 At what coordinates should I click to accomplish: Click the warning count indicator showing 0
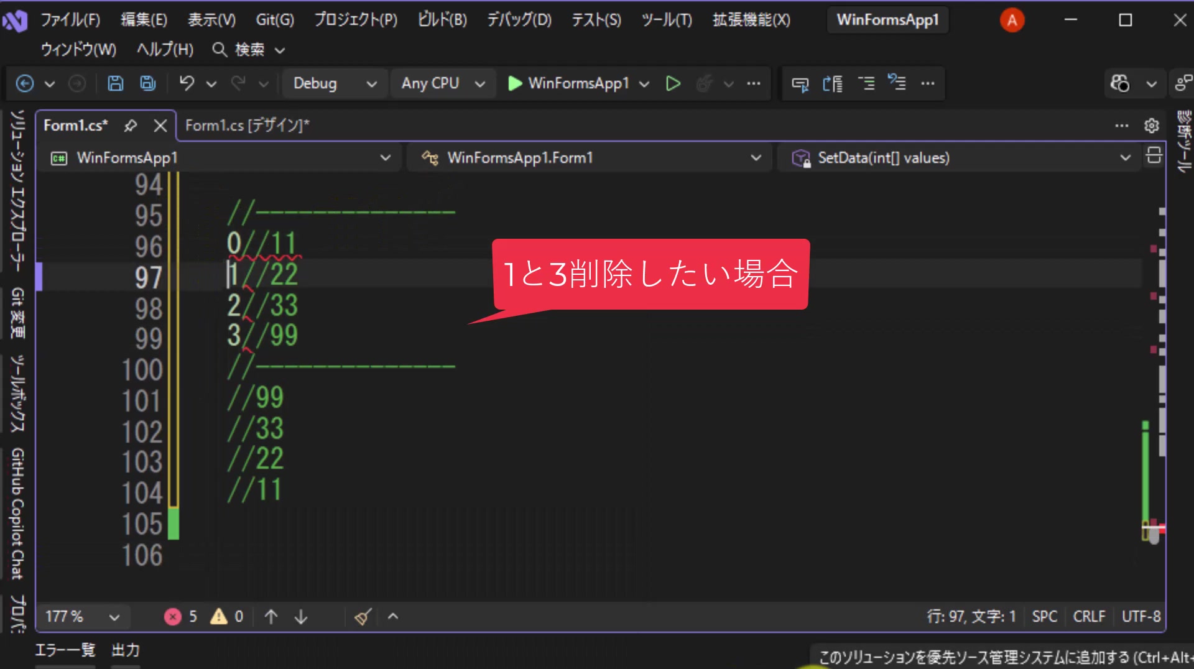tap(227, 616)
